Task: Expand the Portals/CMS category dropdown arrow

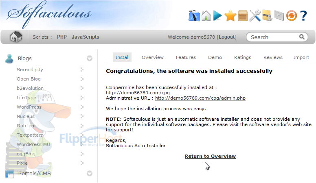Action: click(x=90, y=173)
